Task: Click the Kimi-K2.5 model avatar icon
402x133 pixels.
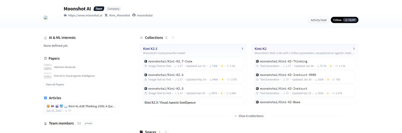Action: click(x=146, y=89)
